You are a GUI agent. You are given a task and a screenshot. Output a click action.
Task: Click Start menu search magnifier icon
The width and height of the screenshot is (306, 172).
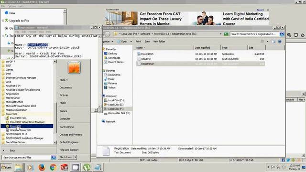[x=53, y=157]
